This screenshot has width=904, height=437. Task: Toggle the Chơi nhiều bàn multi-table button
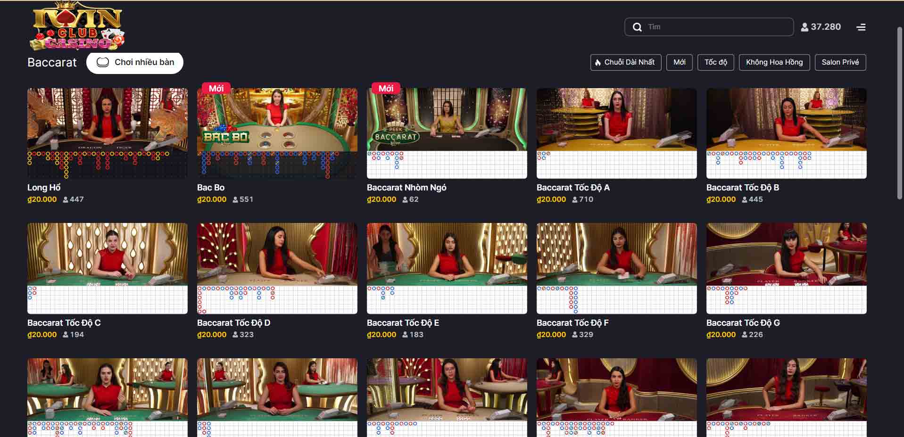pyautogui.click(x=135, y=63)
